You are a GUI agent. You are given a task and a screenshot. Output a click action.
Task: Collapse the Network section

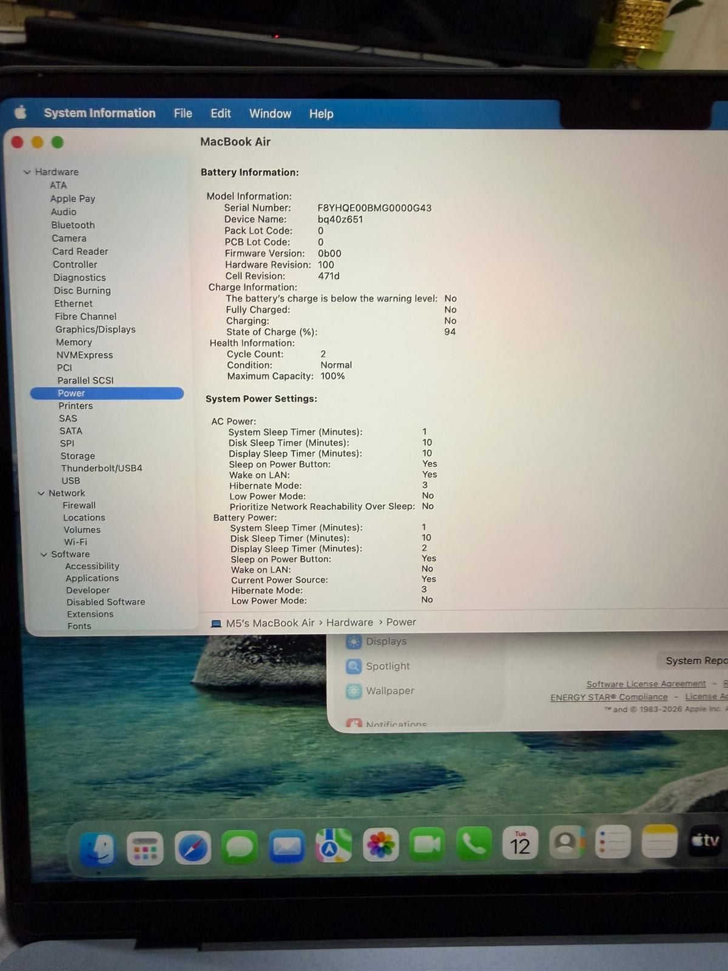click(41, 493)
